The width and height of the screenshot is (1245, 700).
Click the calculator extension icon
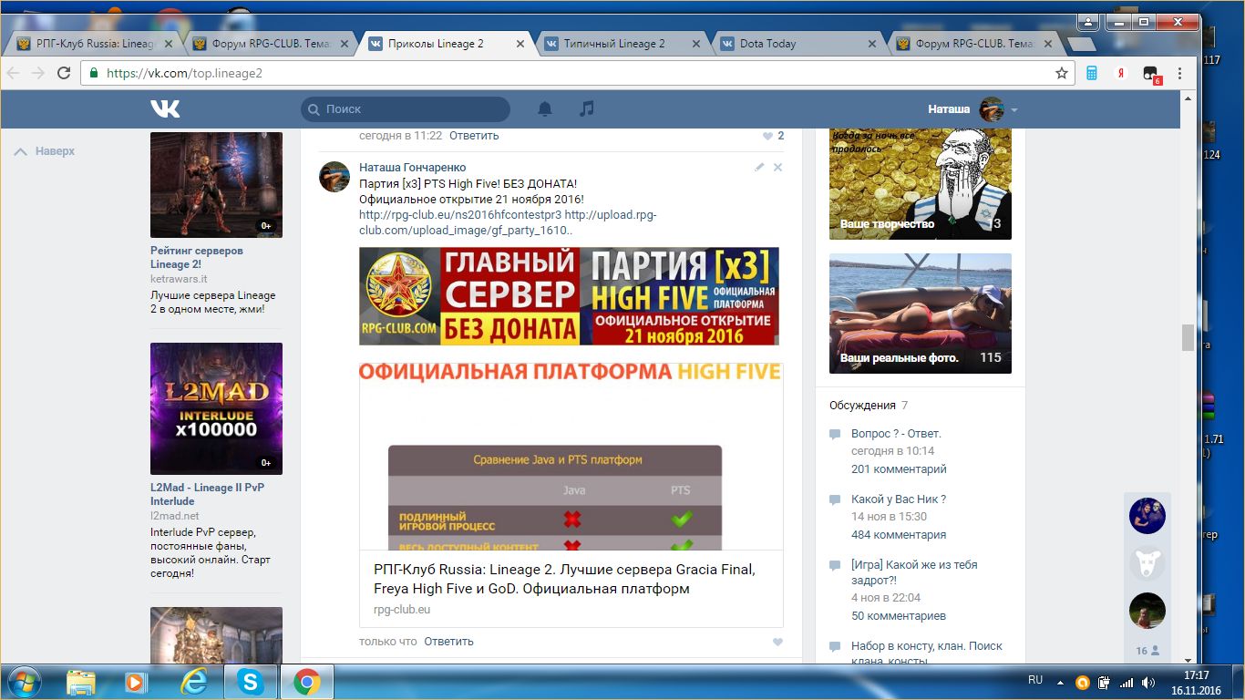click(x=1091, y=74)
